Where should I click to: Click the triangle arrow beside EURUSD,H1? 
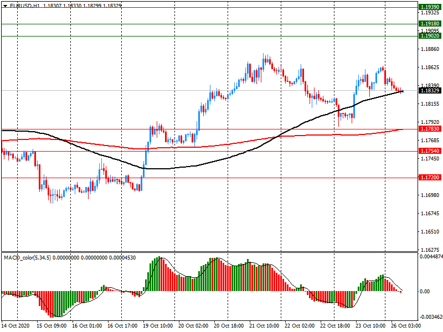click(x=5, y=5)
